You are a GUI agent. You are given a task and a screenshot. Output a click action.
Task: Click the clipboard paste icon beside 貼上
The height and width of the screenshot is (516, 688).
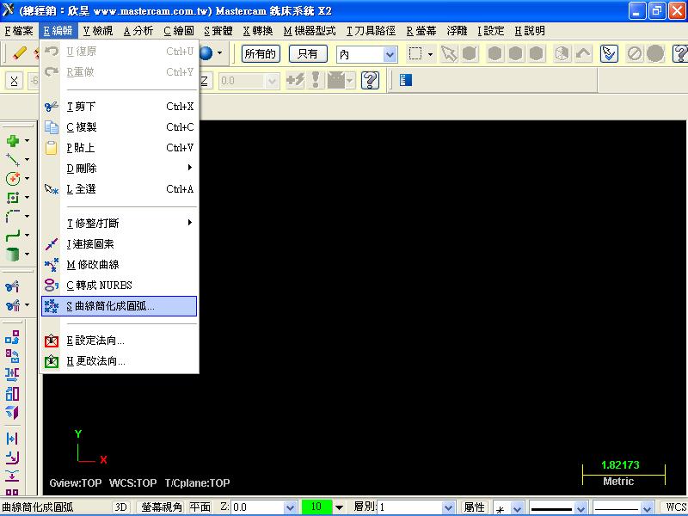(52, 147)
